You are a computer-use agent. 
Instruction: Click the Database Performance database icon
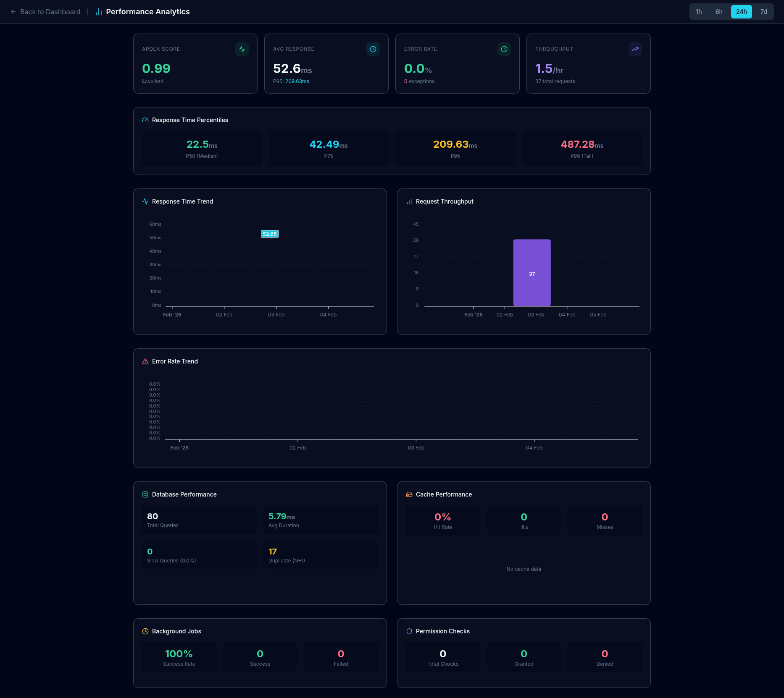pyautogui.click(x=145, y=494)
